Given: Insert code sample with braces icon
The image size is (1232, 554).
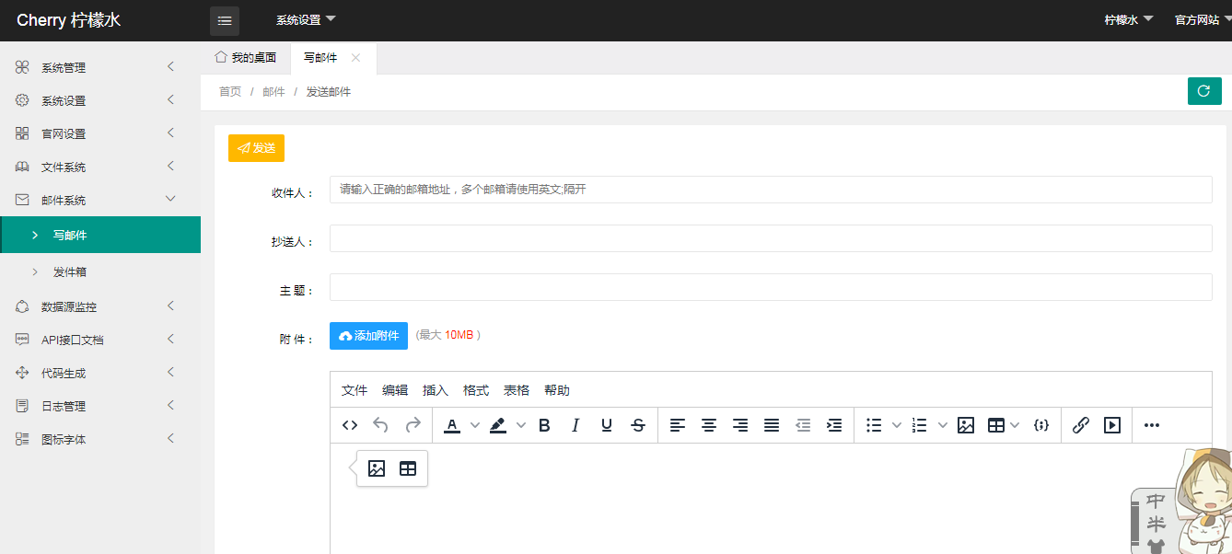Looking at the screenshot, I should (x=1041, y=425).
